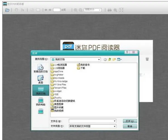Toggle fullscreen with the expand arrows icon

pos(121,10)
